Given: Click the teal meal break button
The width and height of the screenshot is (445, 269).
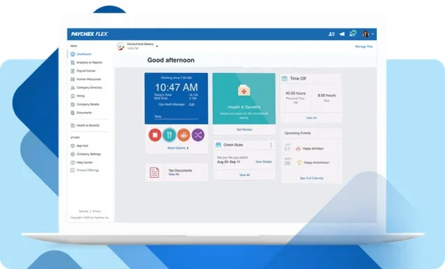Looking at the screenshot, I should 169,135.
